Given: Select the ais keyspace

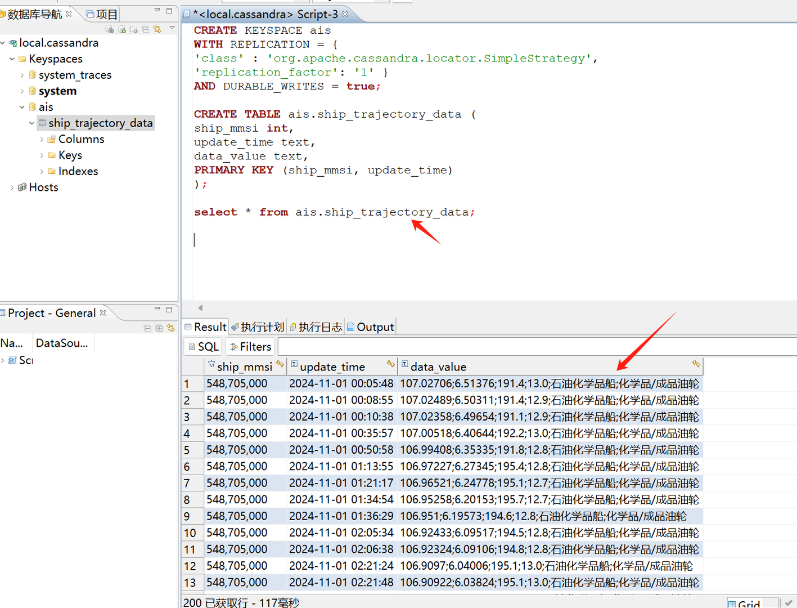Looking at the screenshot, I should [x=46, y=107].
